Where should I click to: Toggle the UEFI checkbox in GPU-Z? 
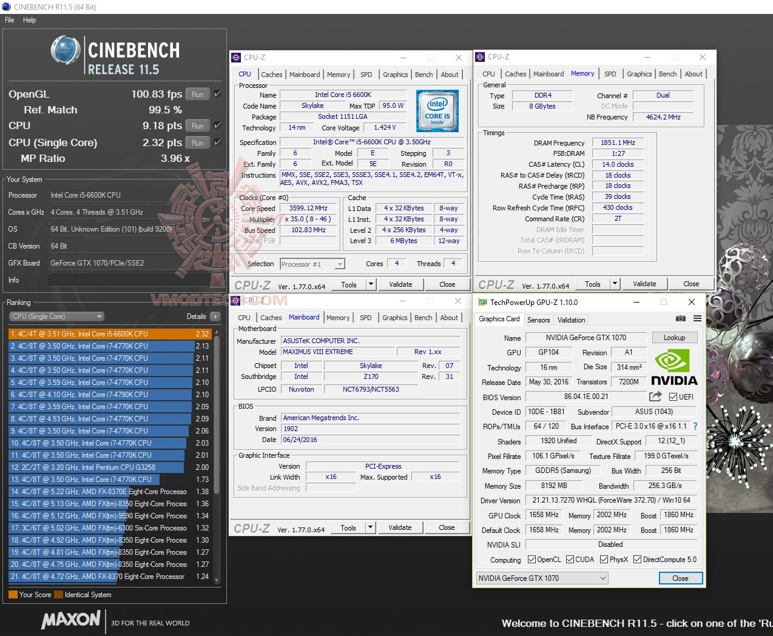coord(673,397)
